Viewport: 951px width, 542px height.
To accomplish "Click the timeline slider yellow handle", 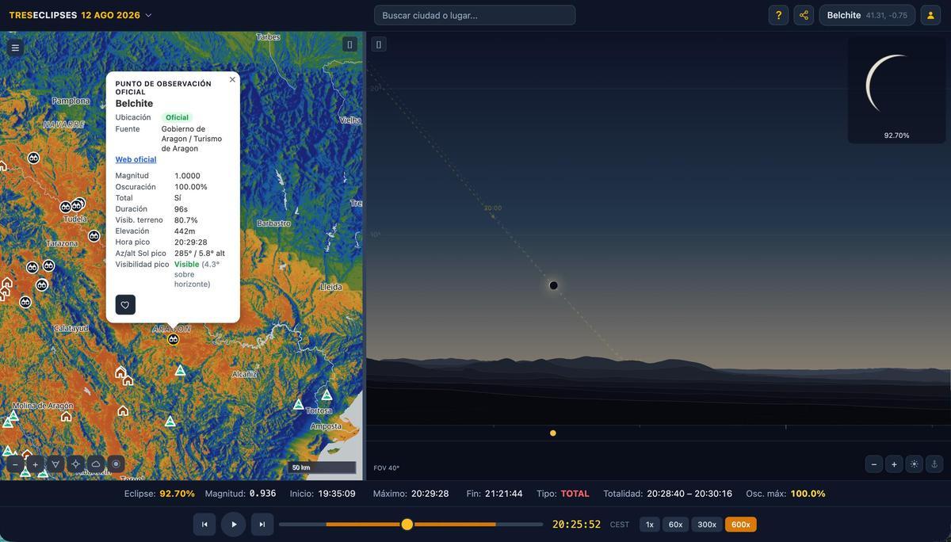I will point(407,525).
